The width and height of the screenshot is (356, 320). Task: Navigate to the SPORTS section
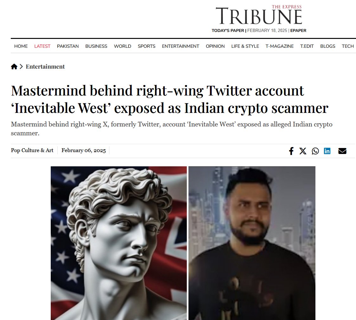(146, 46)
